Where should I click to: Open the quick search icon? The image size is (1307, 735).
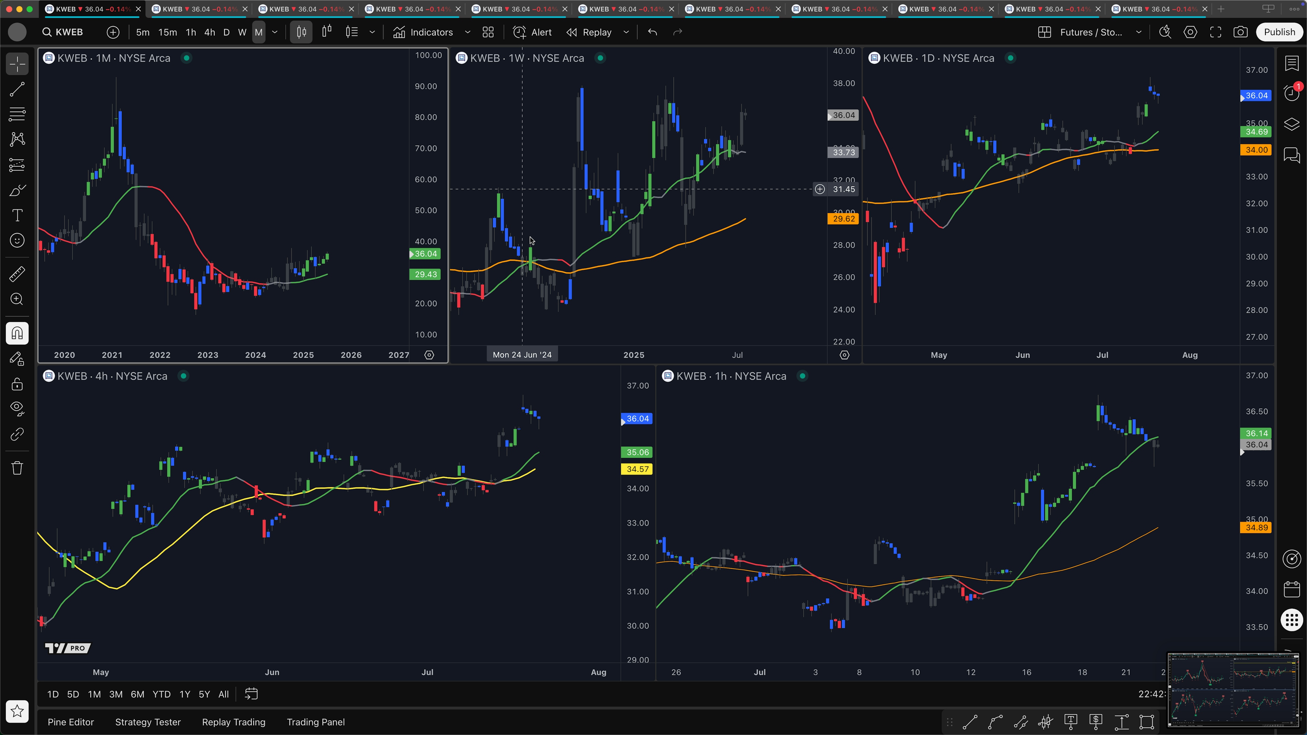tap(1165, 32)
